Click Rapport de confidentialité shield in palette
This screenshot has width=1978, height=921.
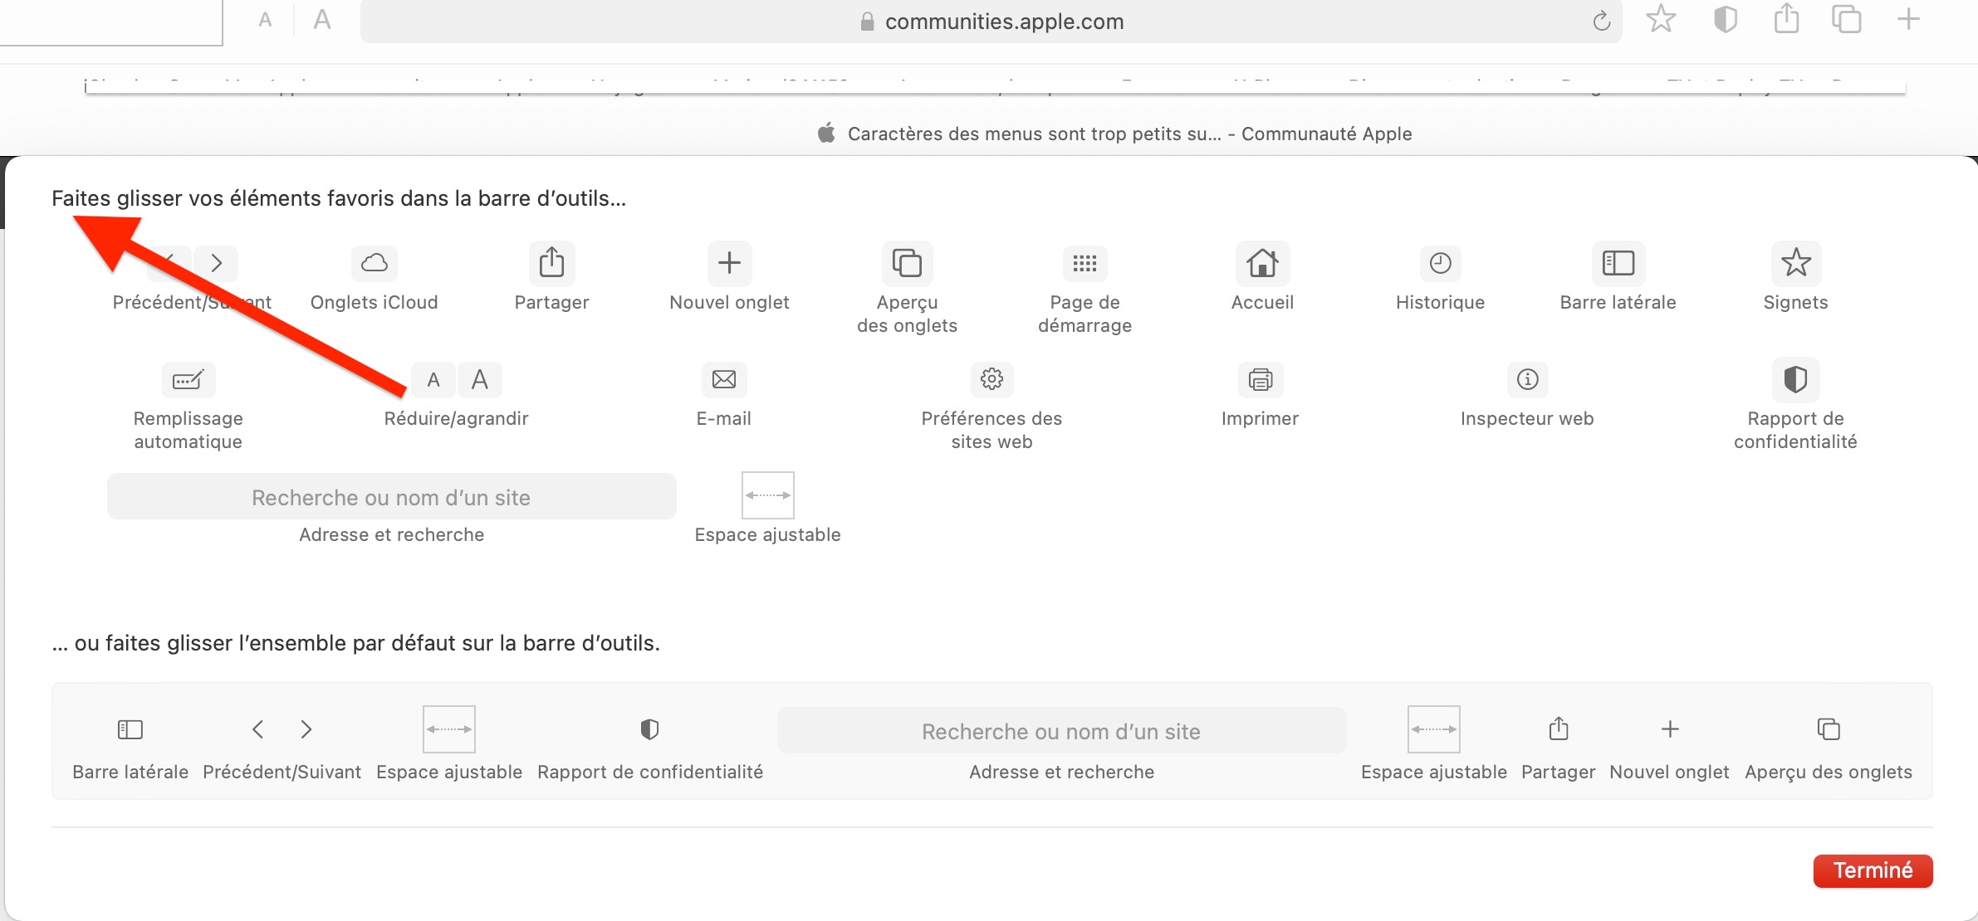pyautogui.click(x=1795, y=380)
